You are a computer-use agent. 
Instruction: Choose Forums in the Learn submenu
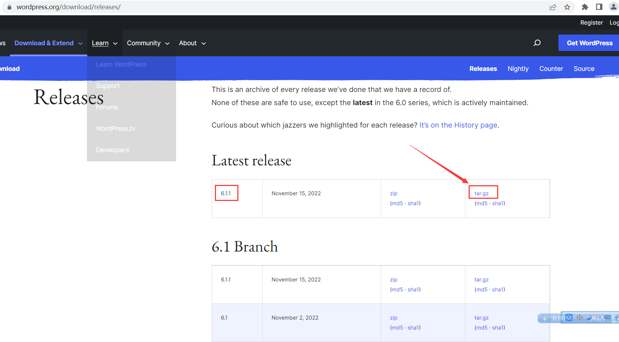point(107,107)
